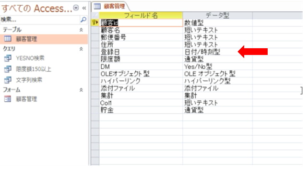Image resolution: width=307 pixels, height=172 pixels.
Task: Click the データ型 column header
Action: 217,15
